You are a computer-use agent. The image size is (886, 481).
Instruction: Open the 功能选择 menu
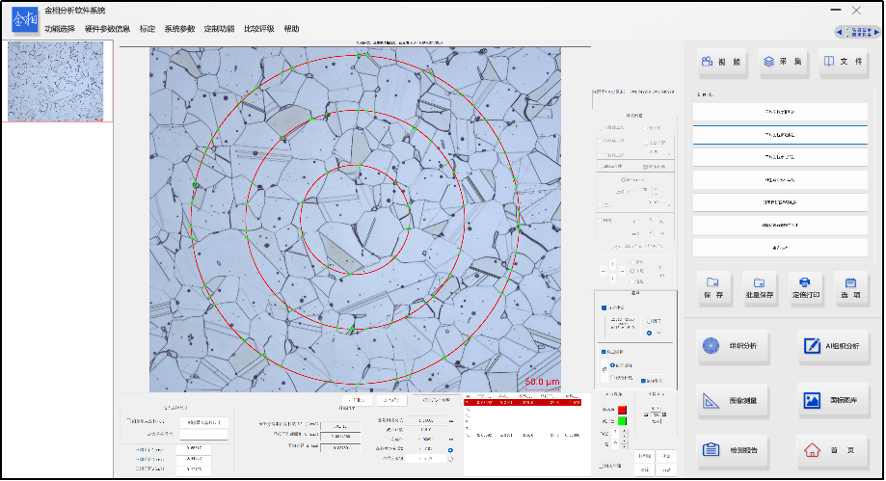click(60, 29)
